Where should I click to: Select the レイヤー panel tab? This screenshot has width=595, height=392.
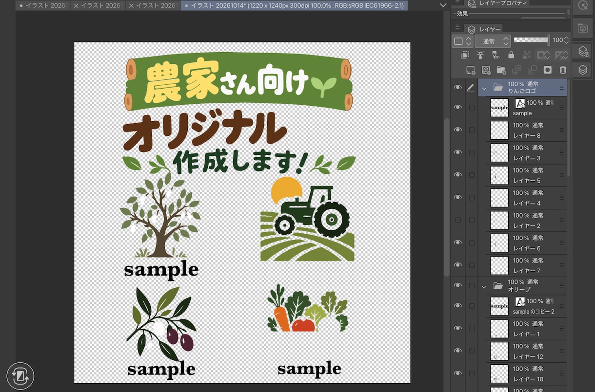click(x=483, y=29)
